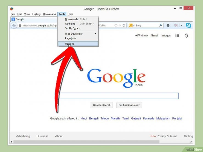Reload the page with the refresh icon
Viewport: 203px width, 152px height.
(x=124, y=25)
